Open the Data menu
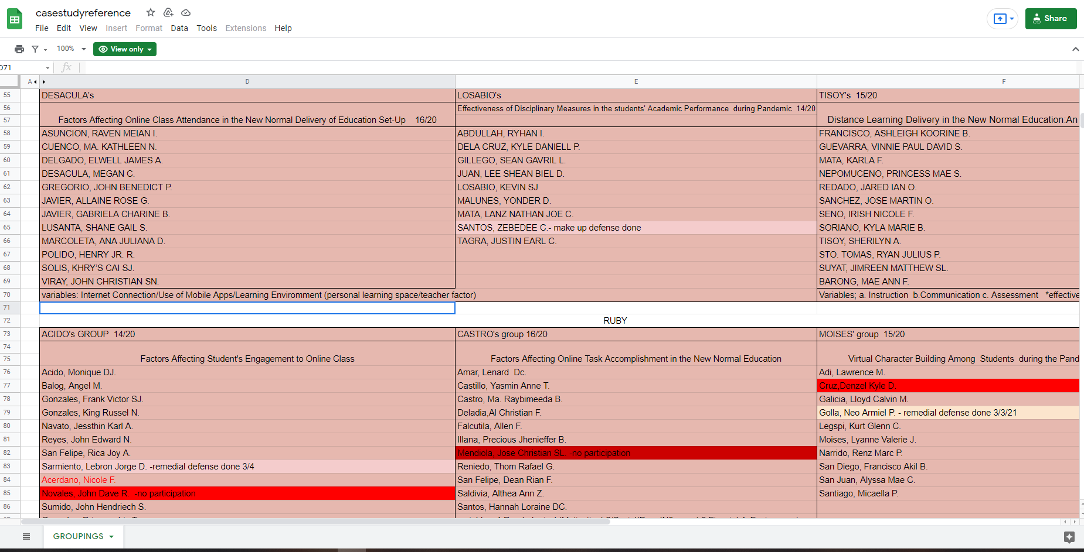The width and height of the screenshot is (1084, 552). 179,28
